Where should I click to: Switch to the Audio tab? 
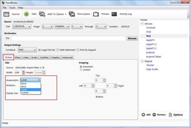click(34, 57)
